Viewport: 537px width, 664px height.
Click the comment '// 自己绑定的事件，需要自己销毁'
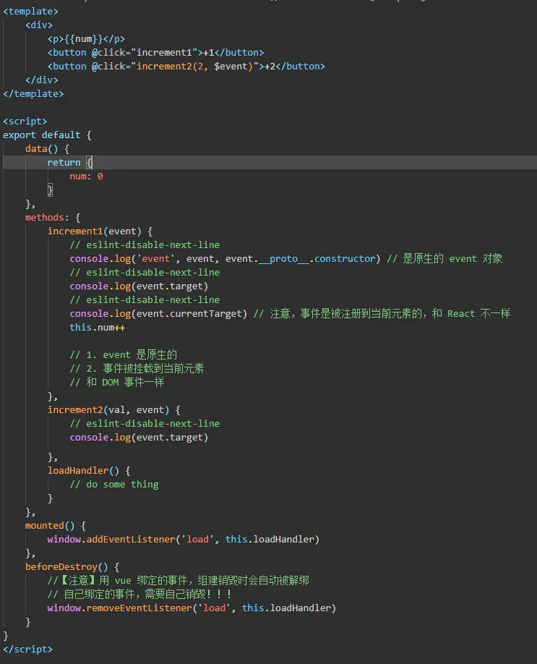[x=139, y=594]
